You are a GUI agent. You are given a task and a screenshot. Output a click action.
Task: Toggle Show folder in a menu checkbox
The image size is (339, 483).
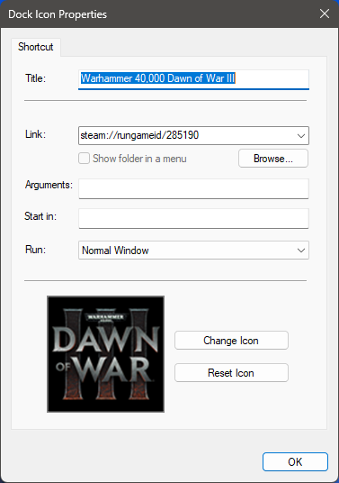click(x=84, y=159)
